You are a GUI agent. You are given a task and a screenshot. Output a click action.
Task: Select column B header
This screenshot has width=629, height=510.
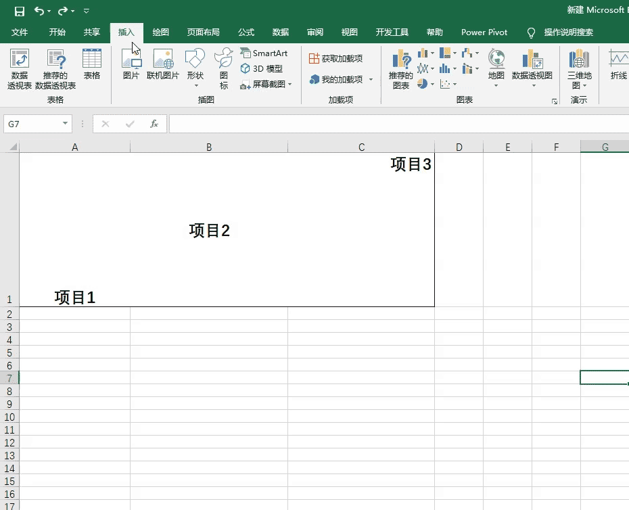click(209, 147)
